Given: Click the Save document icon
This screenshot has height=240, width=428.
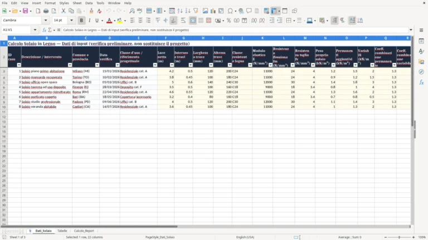Looking at the screenshot, I should tap(26, 11).
